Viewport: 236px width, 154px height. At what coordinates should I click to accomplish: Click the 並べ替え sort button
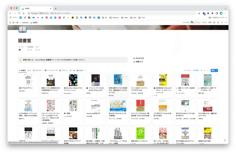(x=196, y=70)
